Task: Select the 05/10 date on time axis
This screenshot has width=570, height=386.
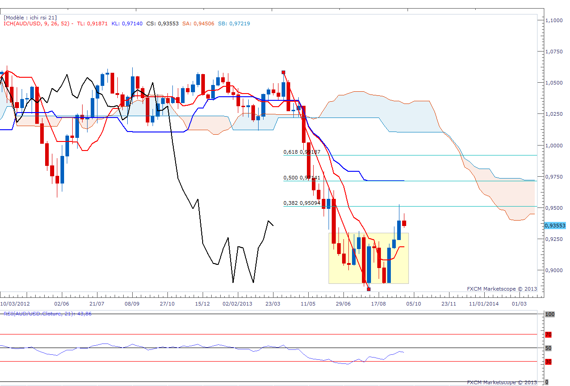Action: tap(414, 304)
